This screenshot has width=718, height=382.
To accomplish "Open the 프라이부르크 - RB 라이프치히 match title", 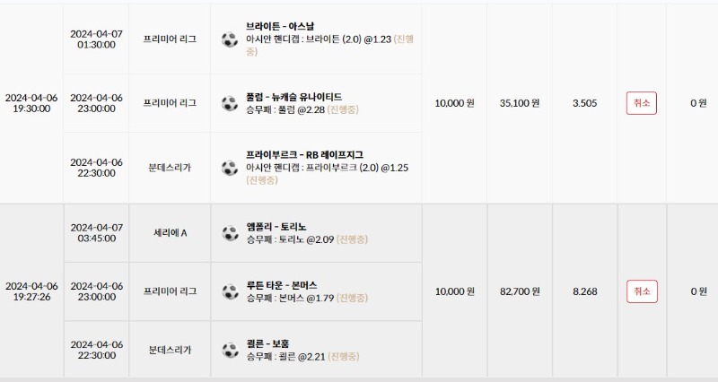I will [x=304, y=155].
